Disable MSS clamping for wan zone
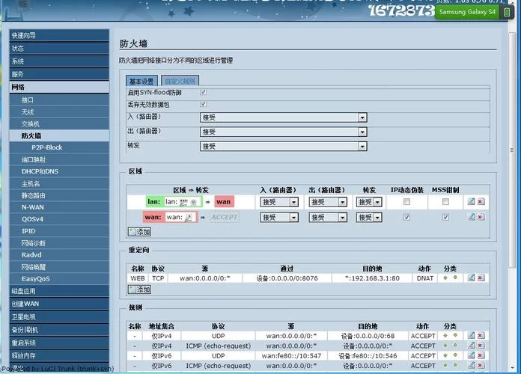This screenshot has width=521, height=374. (x=445, y=217)
